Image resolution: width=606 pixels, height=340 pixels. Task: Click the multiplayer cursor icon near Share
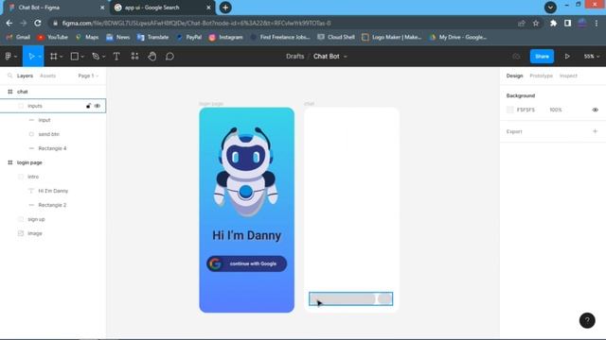click(x=516, y=57)
